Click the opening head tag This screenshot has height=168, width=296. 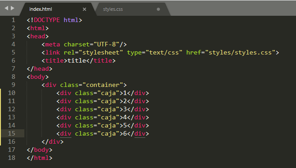(37, 36)
